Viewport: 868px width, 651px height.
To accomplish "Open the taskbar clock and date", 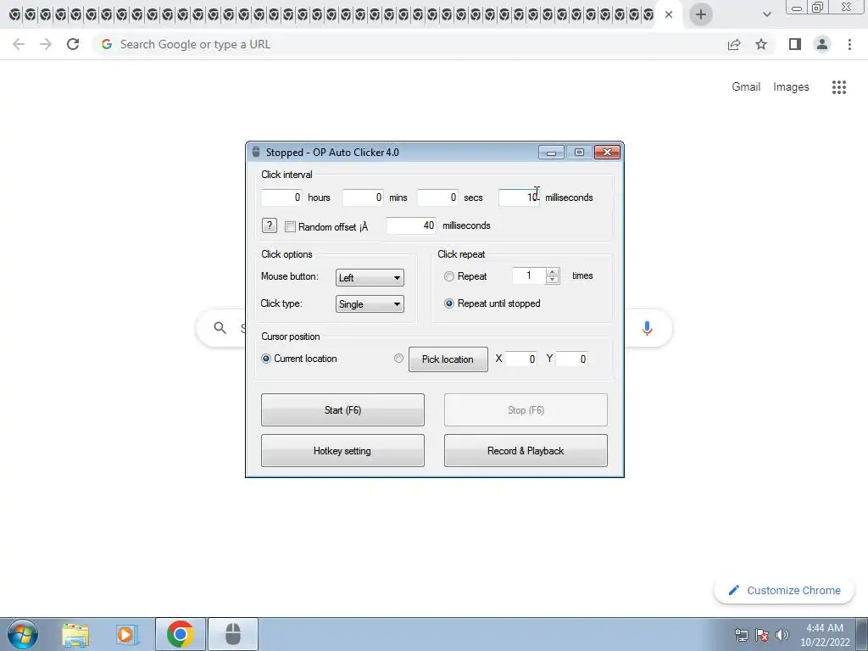I will [x=825, y=635].
